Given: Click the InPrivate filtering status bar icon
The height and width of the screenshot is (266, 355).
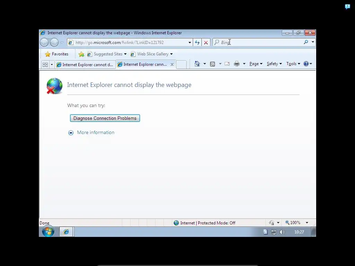Looking at the screenshot, I should pyautogui.click(x=271, y=223).
